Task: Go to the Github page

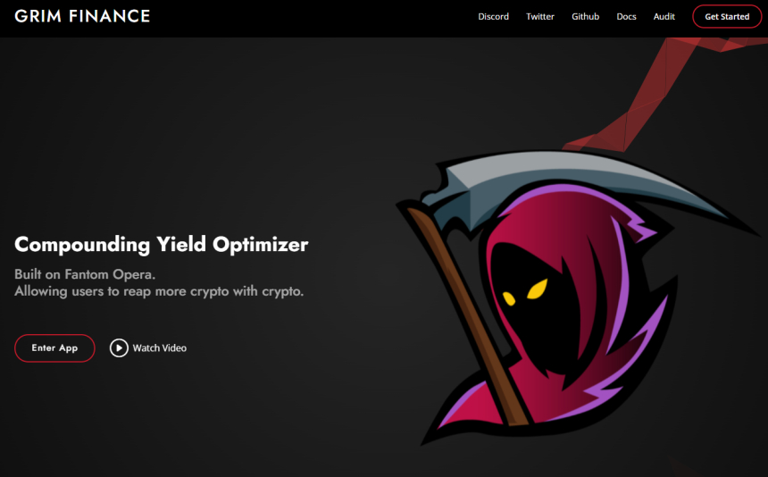Action: point(585,17)
